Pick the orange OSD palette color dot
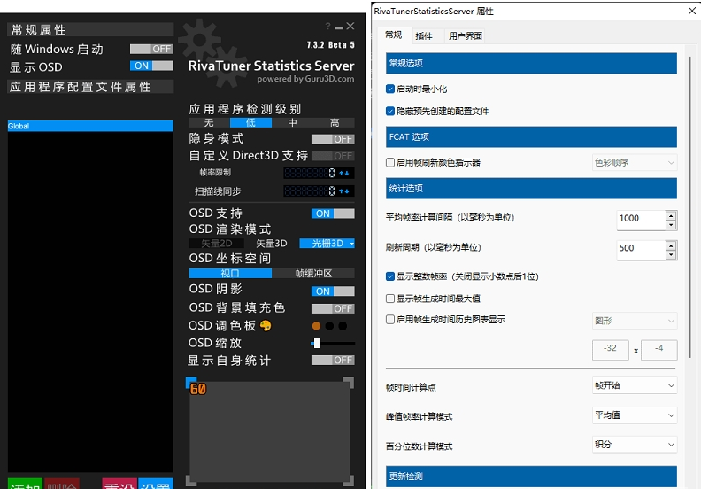Viewport: 701px width, 489px height. [317, 326]
